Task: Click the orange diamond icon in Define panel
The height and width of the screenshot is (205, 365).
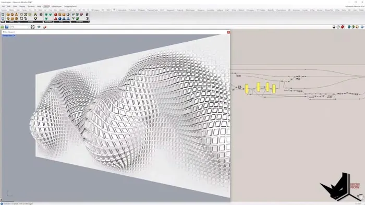Action: [8, 18]
